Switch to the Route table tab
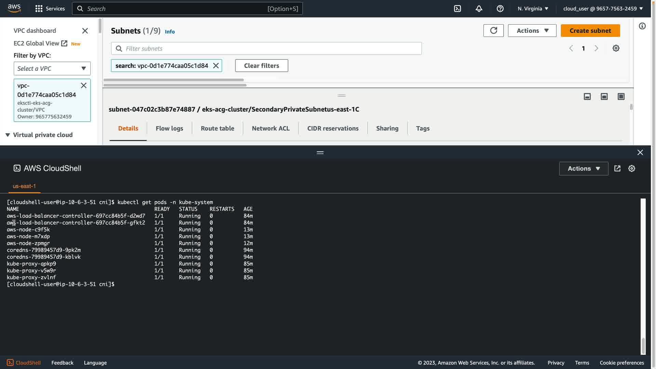 (217, 128)
